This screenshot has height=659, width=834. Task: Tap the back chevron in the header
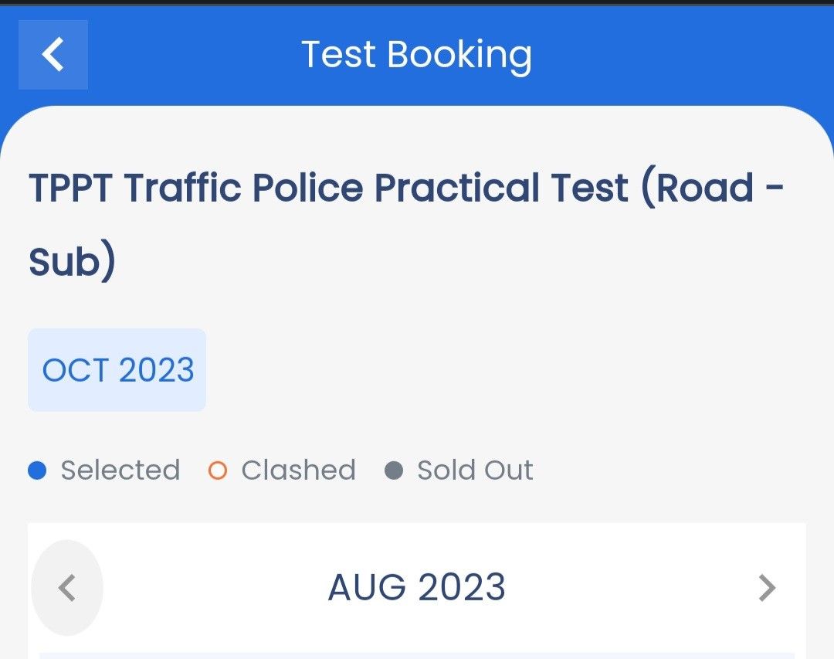[x=53, y=55]
